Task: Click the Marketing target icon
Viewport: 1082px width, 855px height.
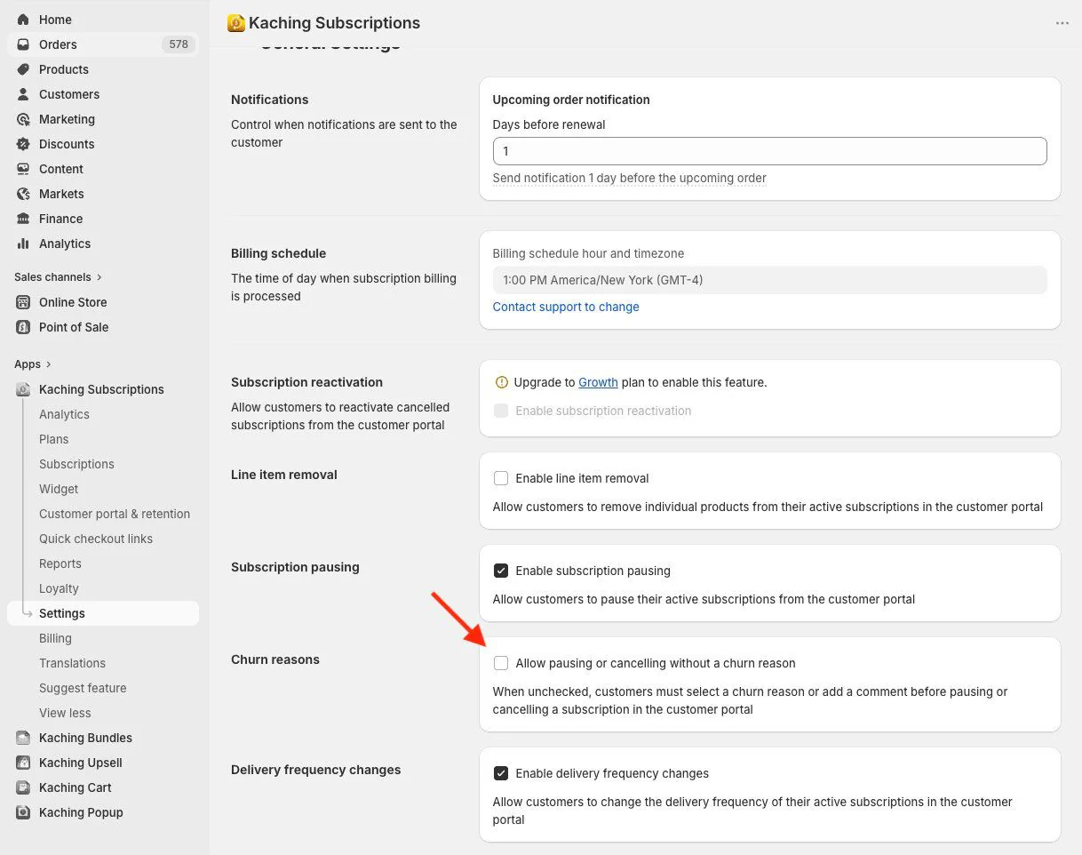Action: coord(23,119)
